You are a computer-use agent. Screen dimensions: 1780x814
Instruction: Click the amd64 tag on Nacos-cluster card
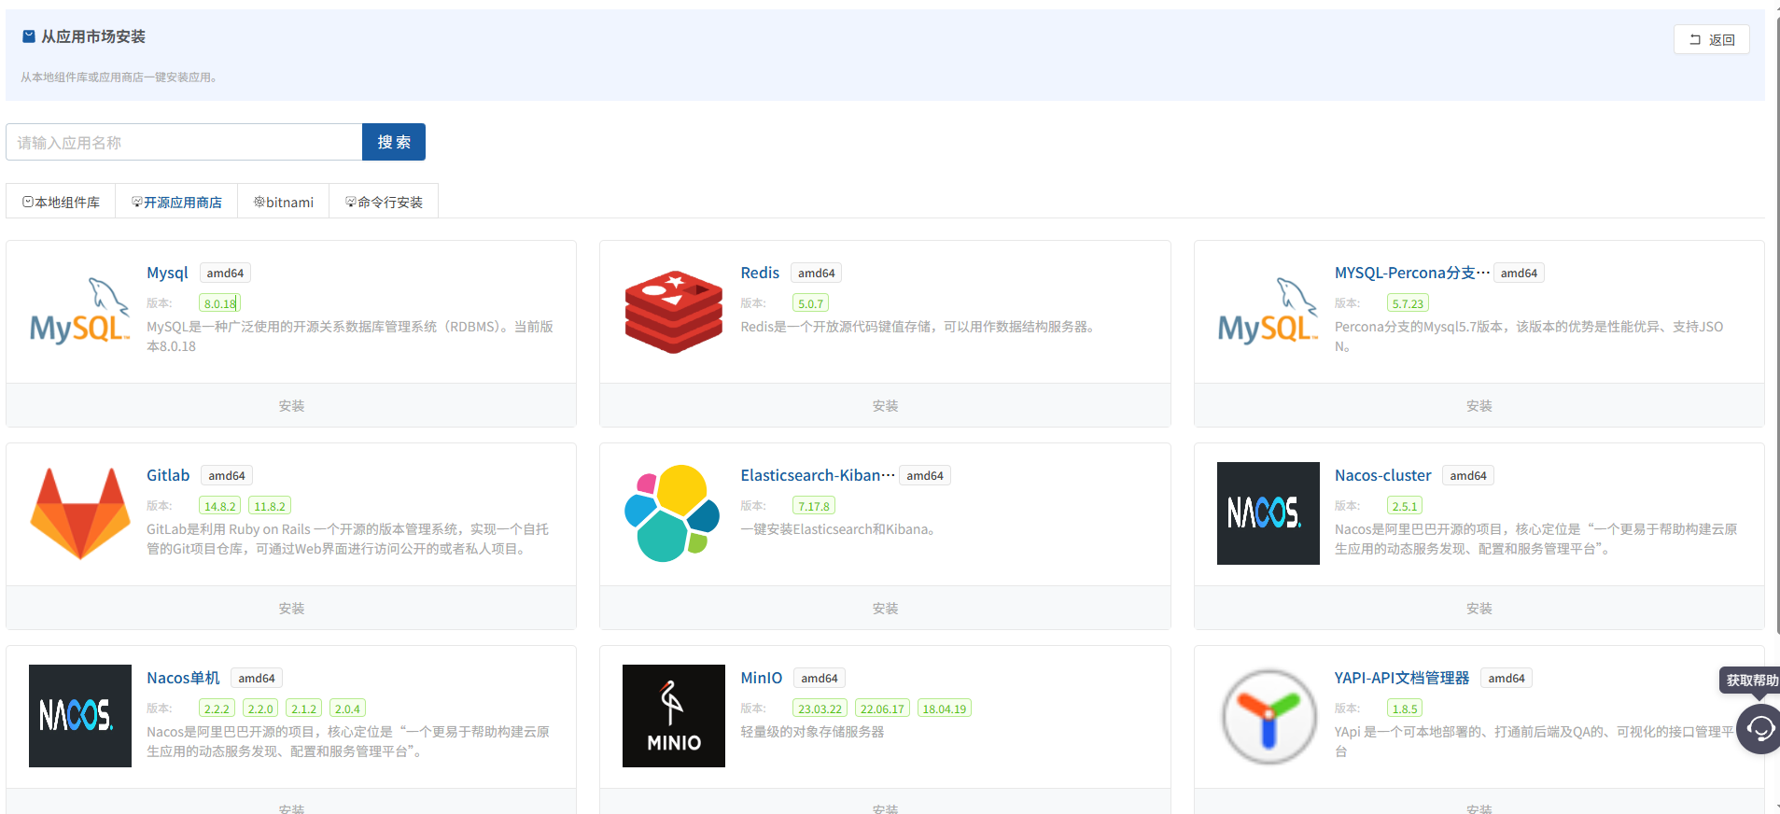point(1468,475)
